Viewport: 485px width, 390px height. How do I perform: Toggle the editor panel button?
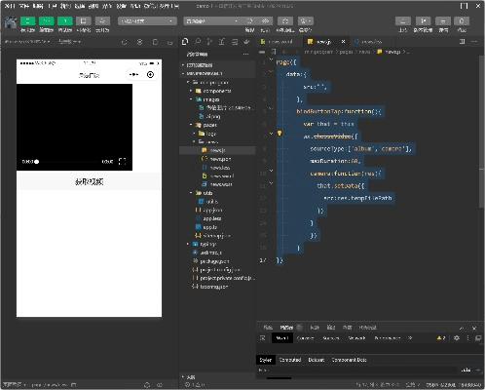(47, 21)
